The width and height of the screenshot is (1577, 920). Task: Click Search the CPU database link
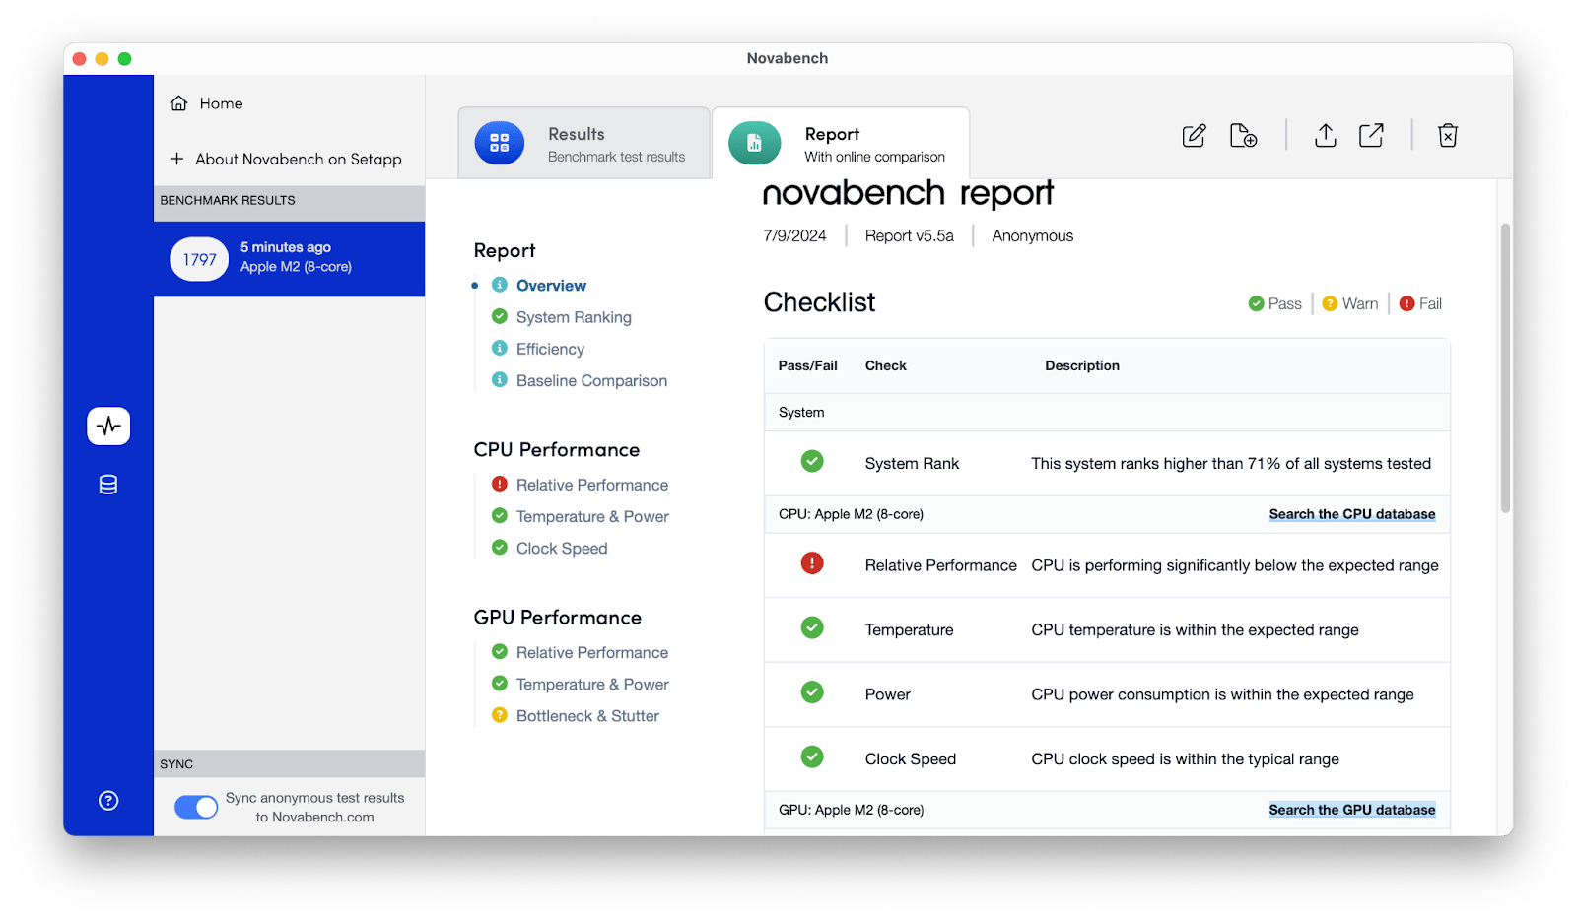(x=1351, y=514)
